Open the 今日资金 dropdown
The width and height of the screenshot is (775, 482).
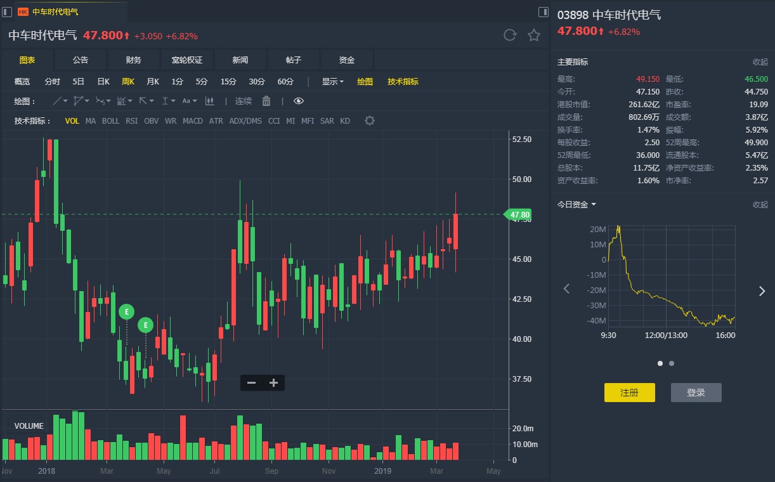576,204
